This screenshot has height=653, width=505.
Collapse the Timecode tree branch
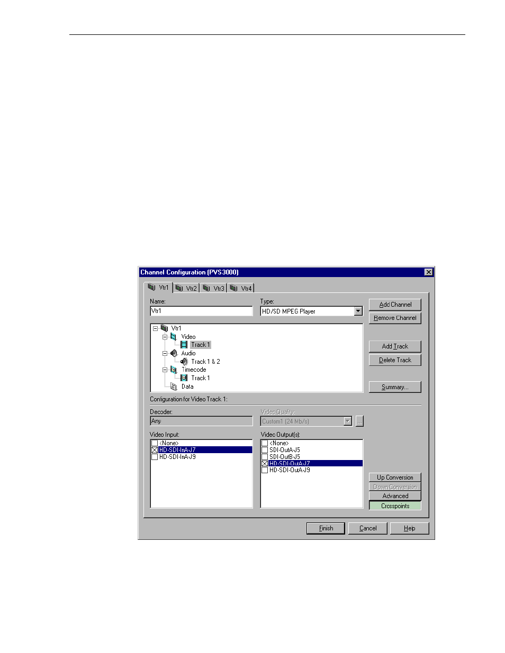point(165,370)
